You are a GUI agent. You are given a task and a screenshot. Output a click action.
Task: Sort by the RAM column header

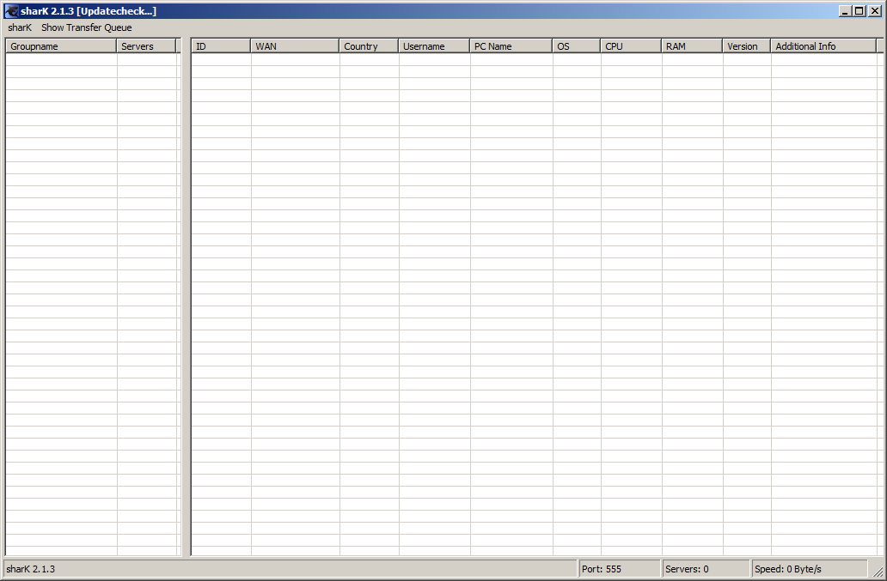point(692,46)
